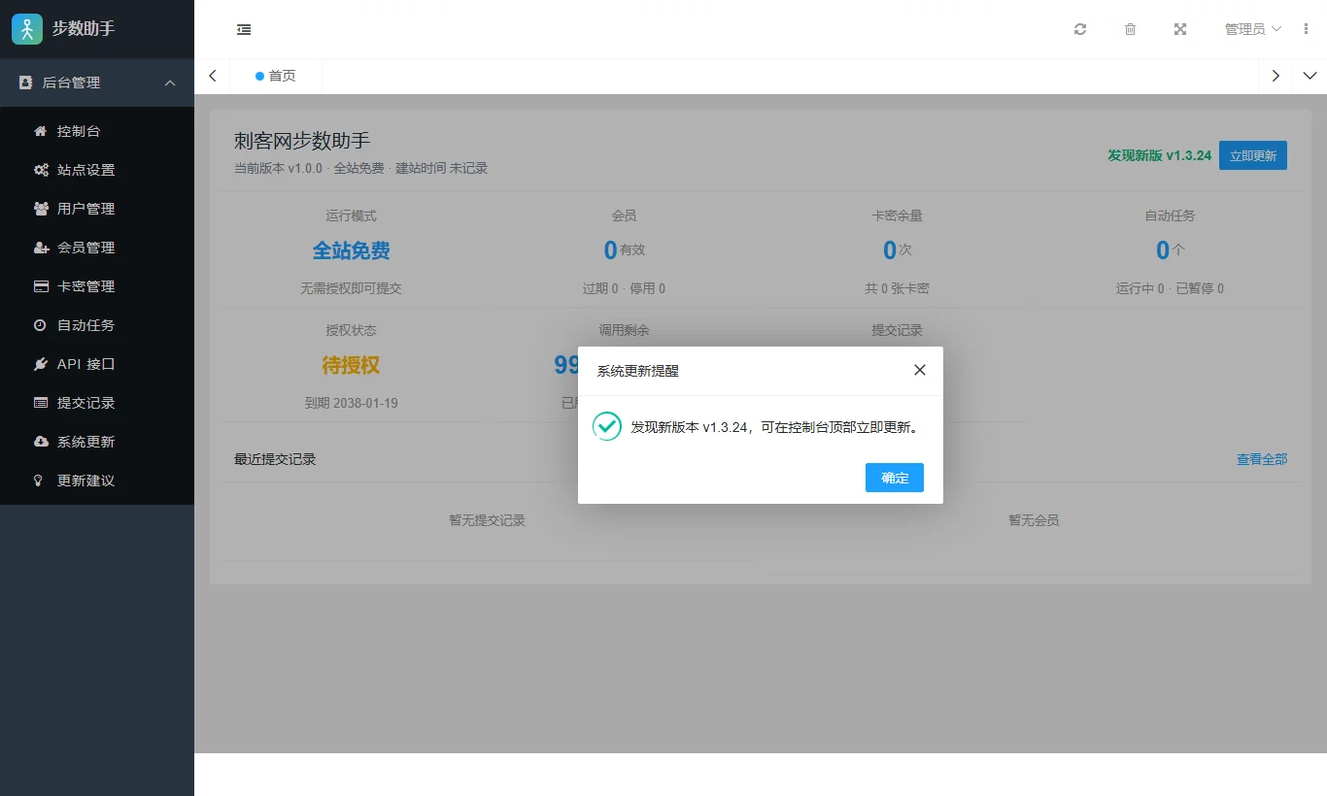Click the 步数助手 title text
Screen dimensions: 1327x796
[84, 29]
